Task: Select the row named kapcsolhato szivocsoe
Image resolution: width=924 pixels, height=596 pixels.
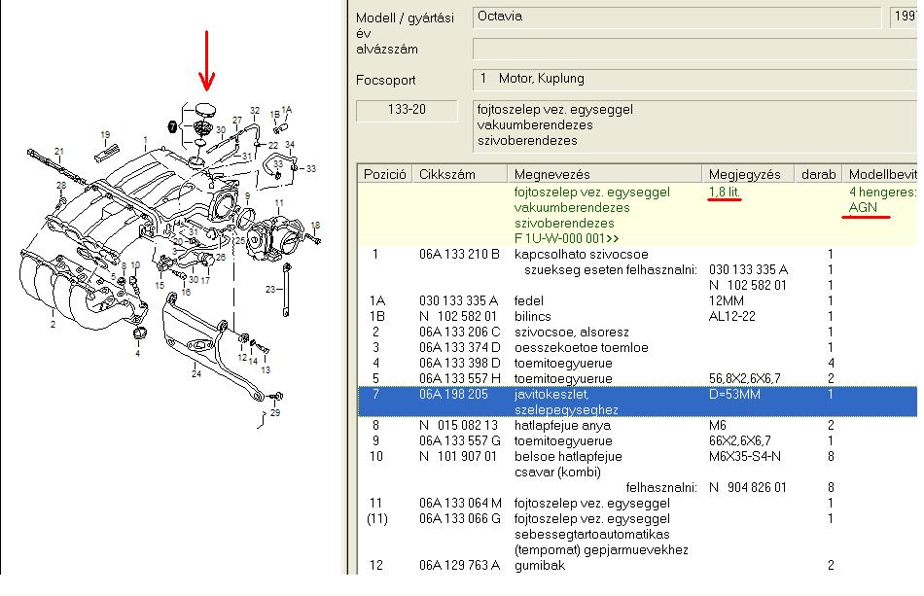Action: (x=581, y=255)
